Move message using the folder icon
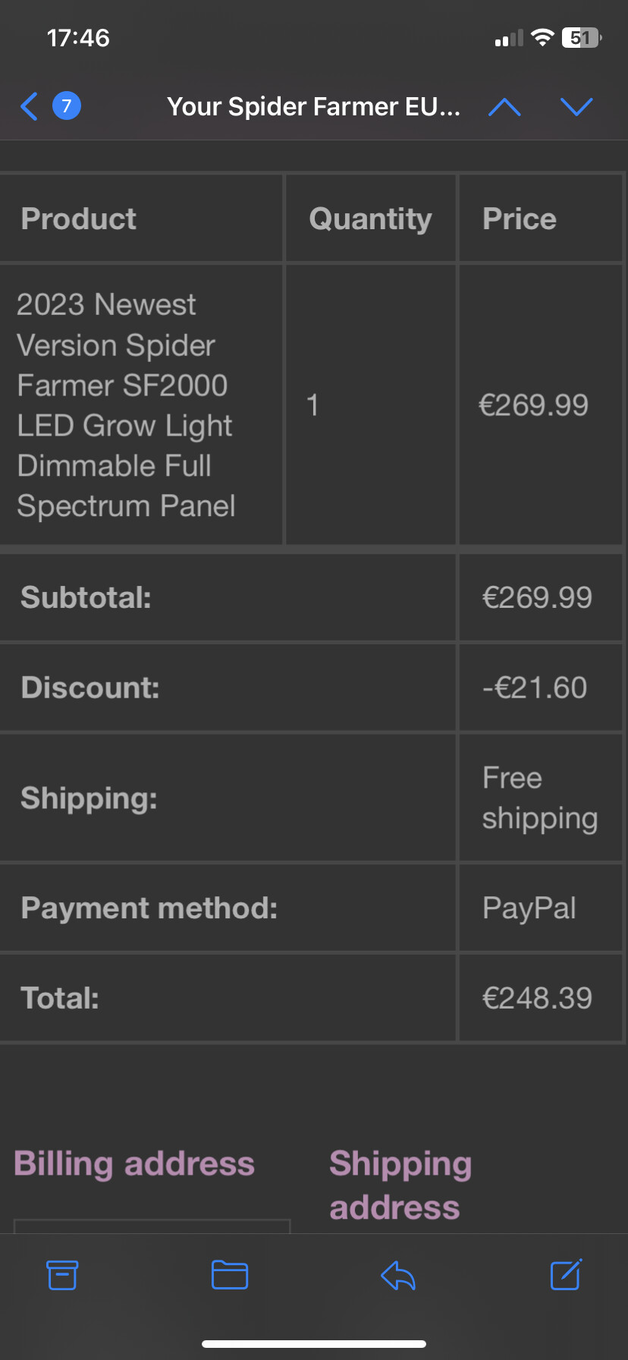Viewport: 628px width, 1360px height. [x=230, y=1275]
